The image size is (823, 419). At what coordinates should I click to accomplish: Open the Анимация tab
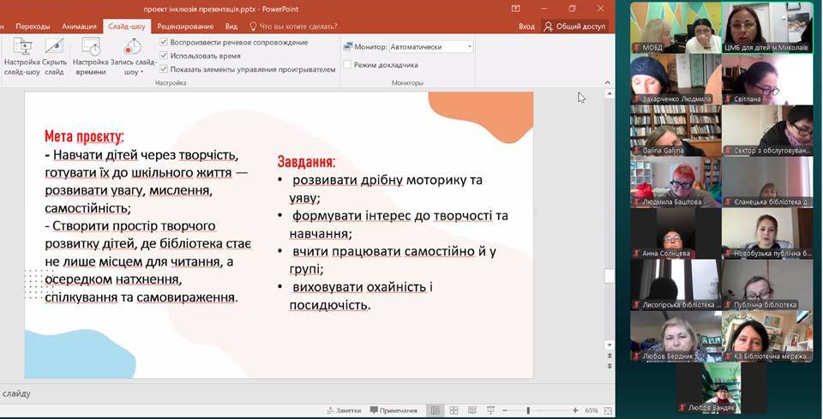[x=79, y=27]
